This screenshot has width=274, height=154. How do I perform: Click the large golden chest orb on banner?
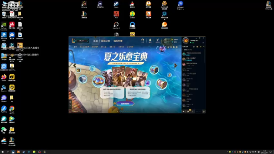coord(161,84)
